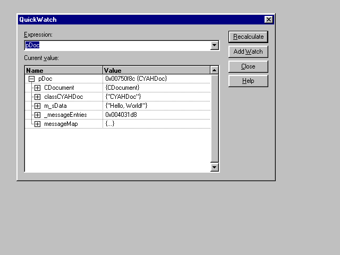Screen dimensions: 340x255
Task: Select the "Hello, World!" value cell
Action: (126, 106)
